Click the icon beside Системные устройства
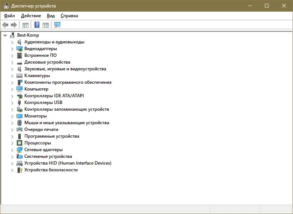293x214 pixels. click(x=20, y=156)
